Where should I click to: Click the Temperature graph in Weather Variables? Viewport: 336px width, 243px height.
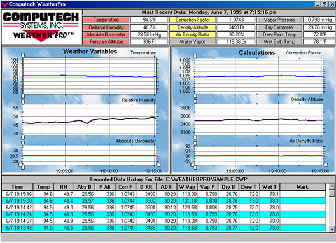pos(84,76)
